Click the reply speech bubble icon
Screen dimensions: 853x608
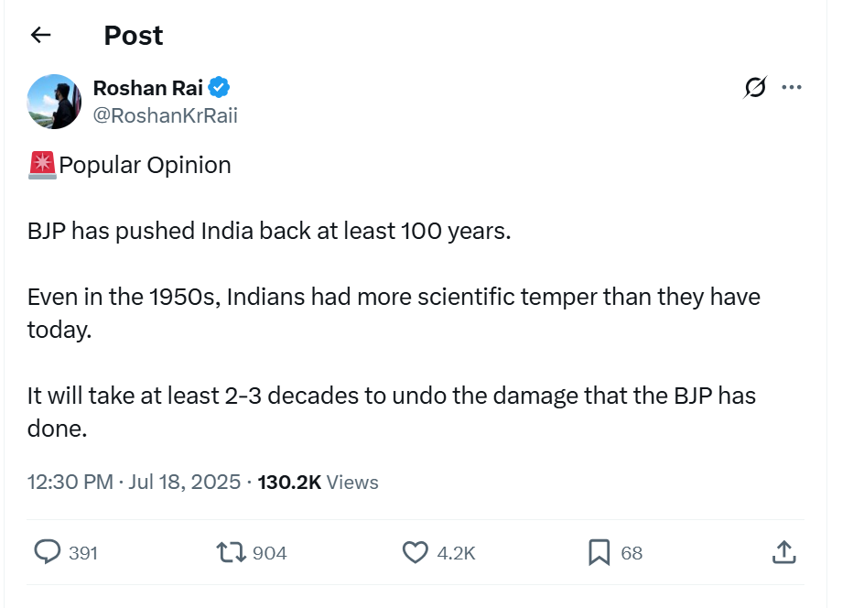pos(47,552)
